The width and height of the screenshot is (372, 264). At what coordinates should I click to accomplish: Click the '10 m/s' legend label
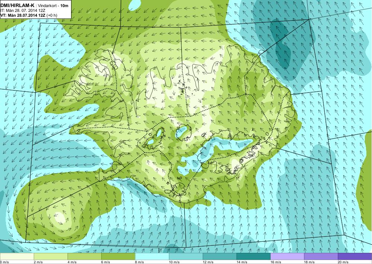click(174, 262)
